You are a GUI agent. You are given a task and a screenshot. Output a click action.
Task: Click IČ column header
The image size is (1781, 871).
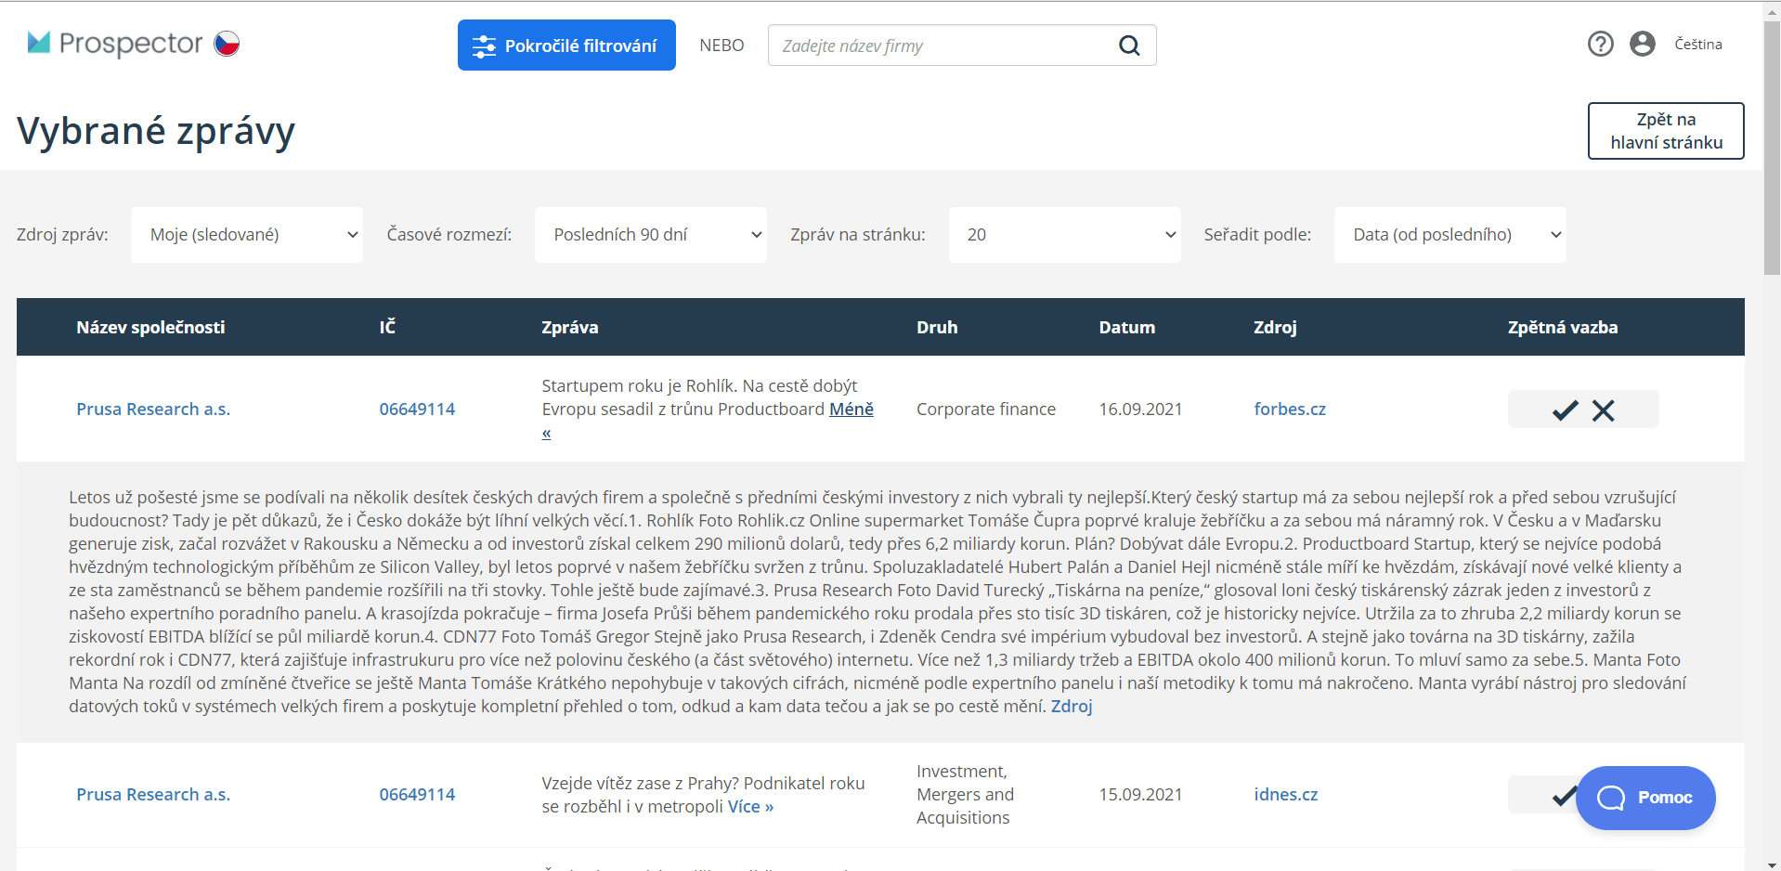(x=387, y=327)
